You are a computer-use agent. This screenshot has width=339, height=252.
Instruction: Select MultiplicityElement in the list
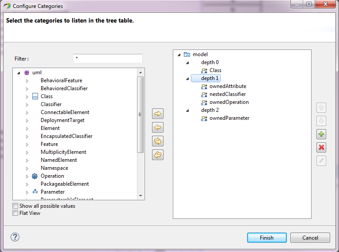click(x=63, y=152)
